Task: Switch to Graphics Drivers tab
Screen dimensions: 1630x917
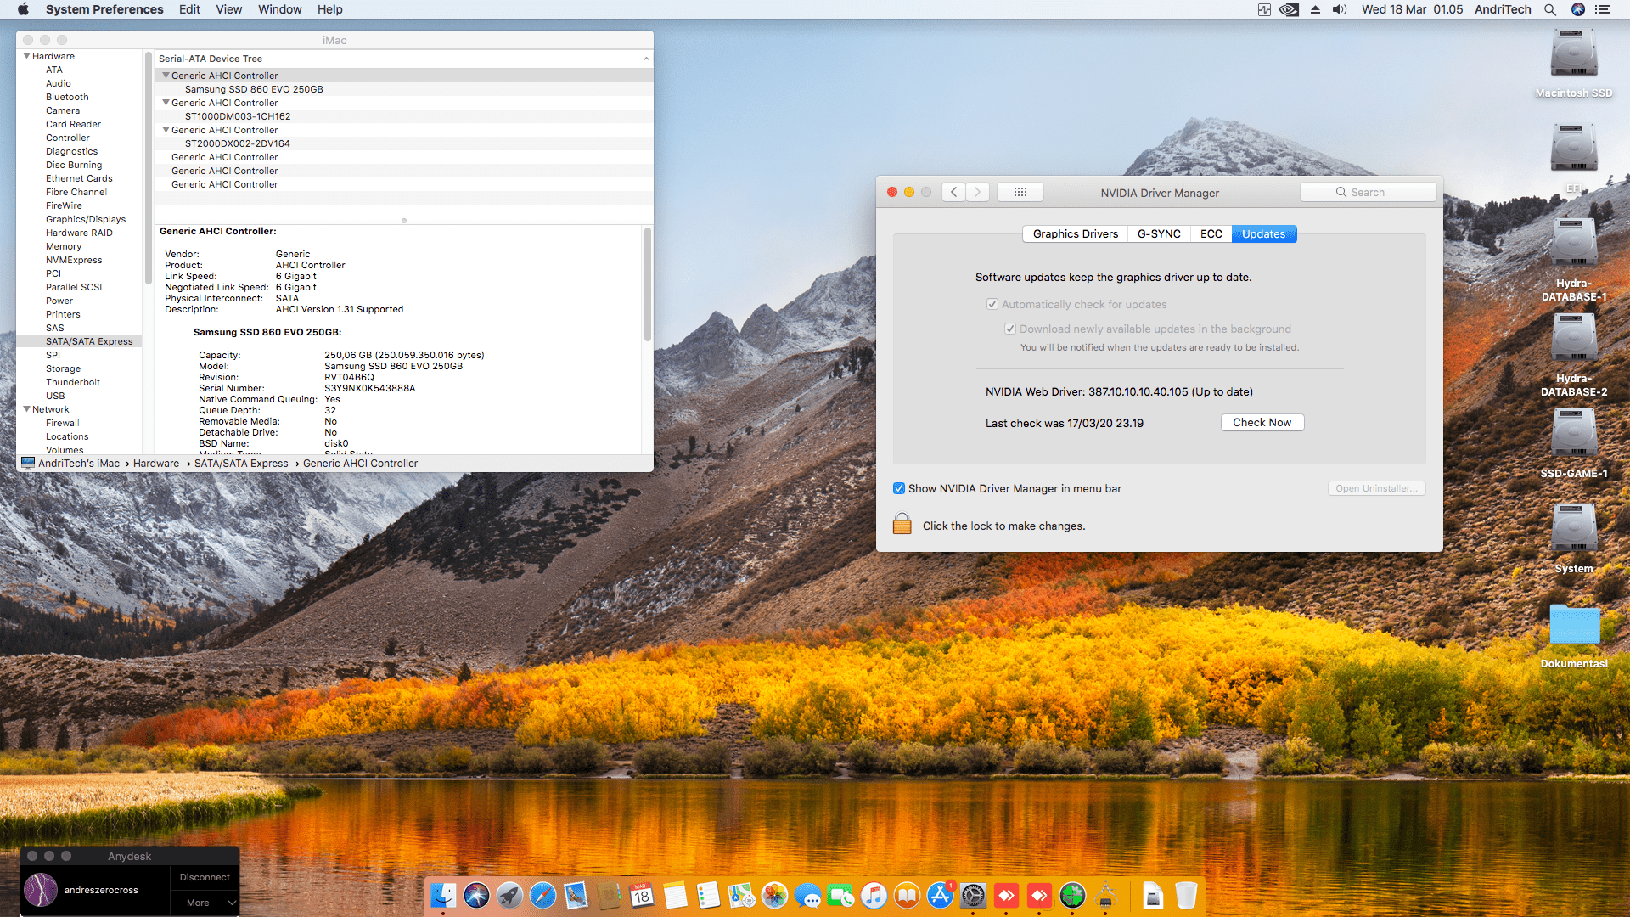Action: [x=1075, y=233]
